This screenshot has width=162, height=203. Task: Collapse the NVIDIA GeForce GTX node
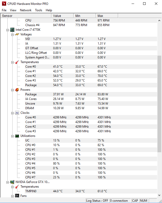(7, 182)
